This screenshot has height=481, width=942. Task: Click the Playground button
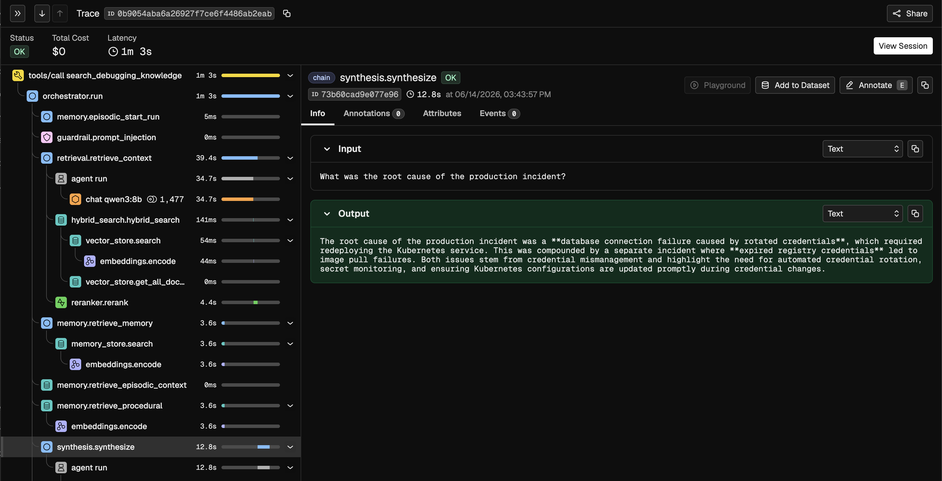pos(717,85)
